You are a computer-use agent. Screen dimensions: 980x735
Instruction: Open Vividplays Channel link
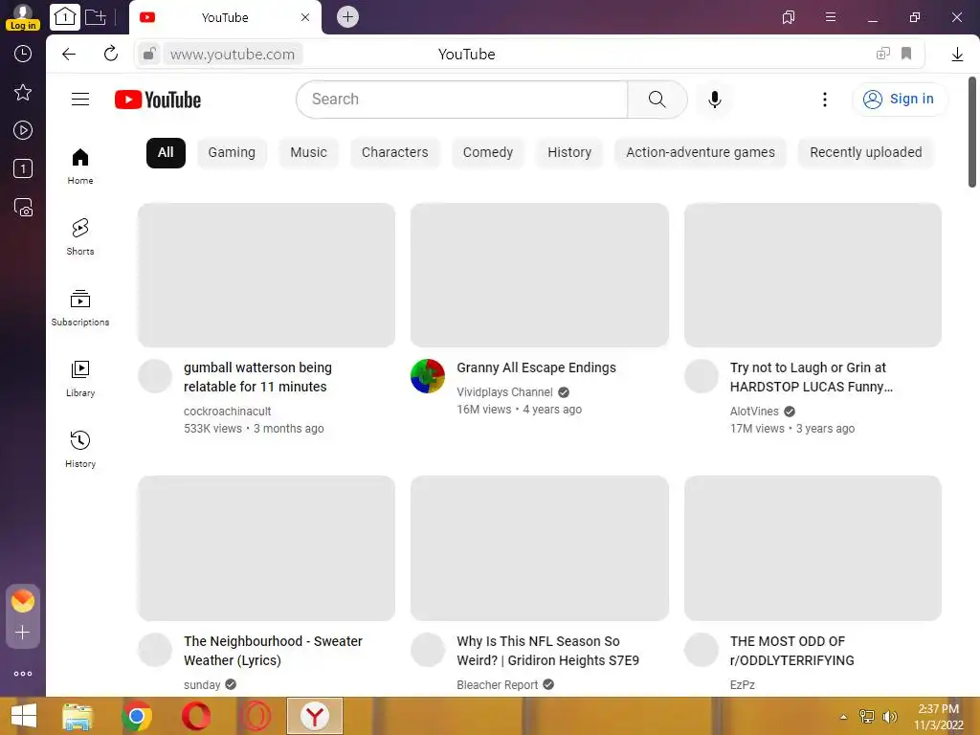(x=504, y=391)
